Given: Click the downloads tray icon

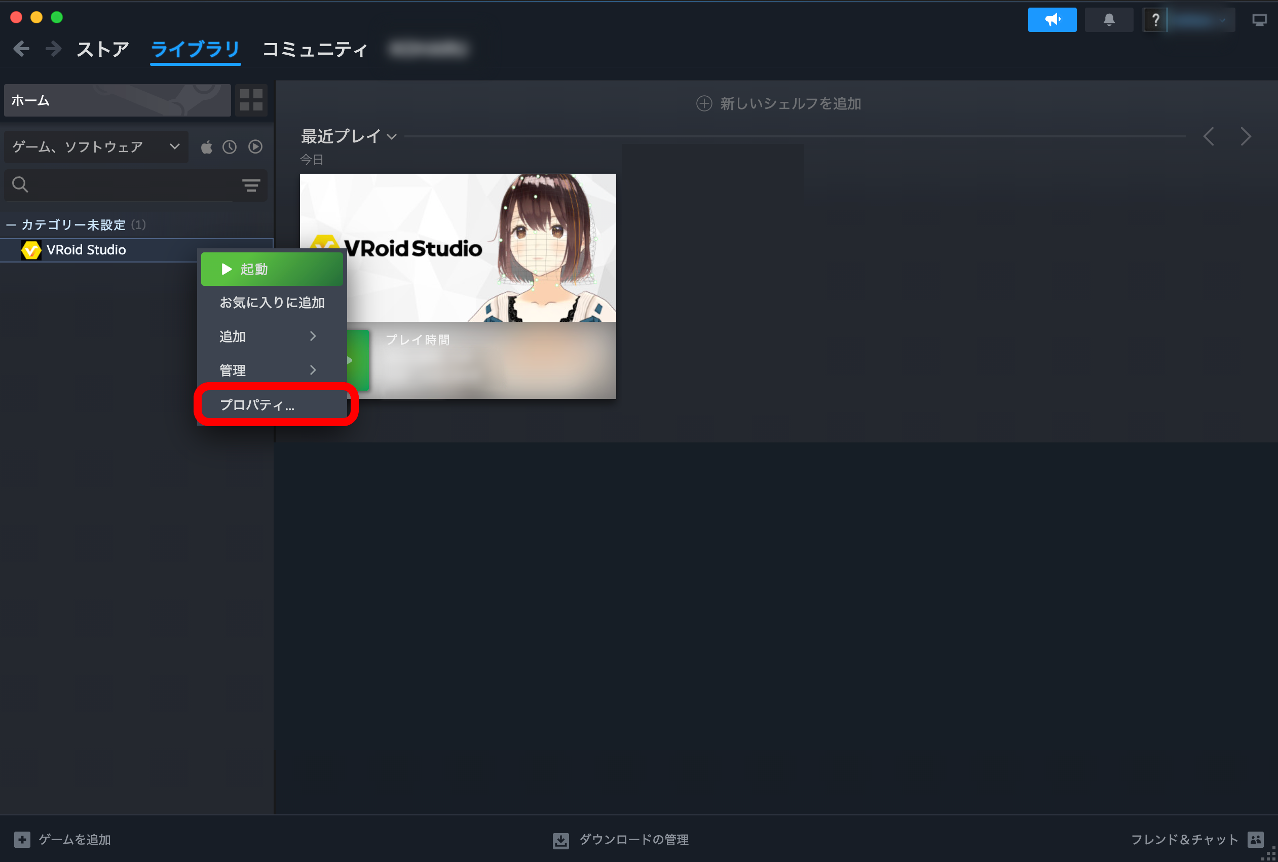Looking at the screenshot, I should click(x=560, y=840).
